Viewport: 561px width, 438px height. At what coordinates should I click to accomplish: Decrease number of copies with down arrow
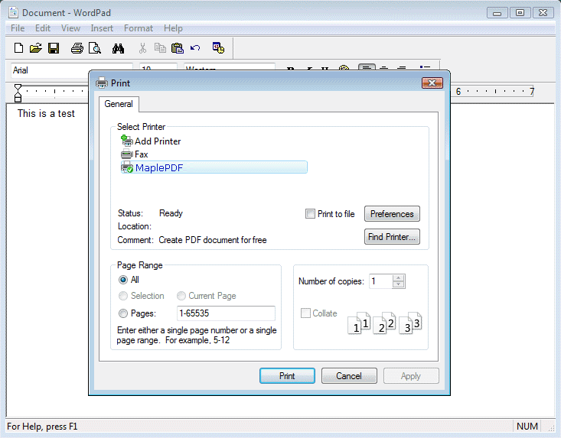point(398,284)
